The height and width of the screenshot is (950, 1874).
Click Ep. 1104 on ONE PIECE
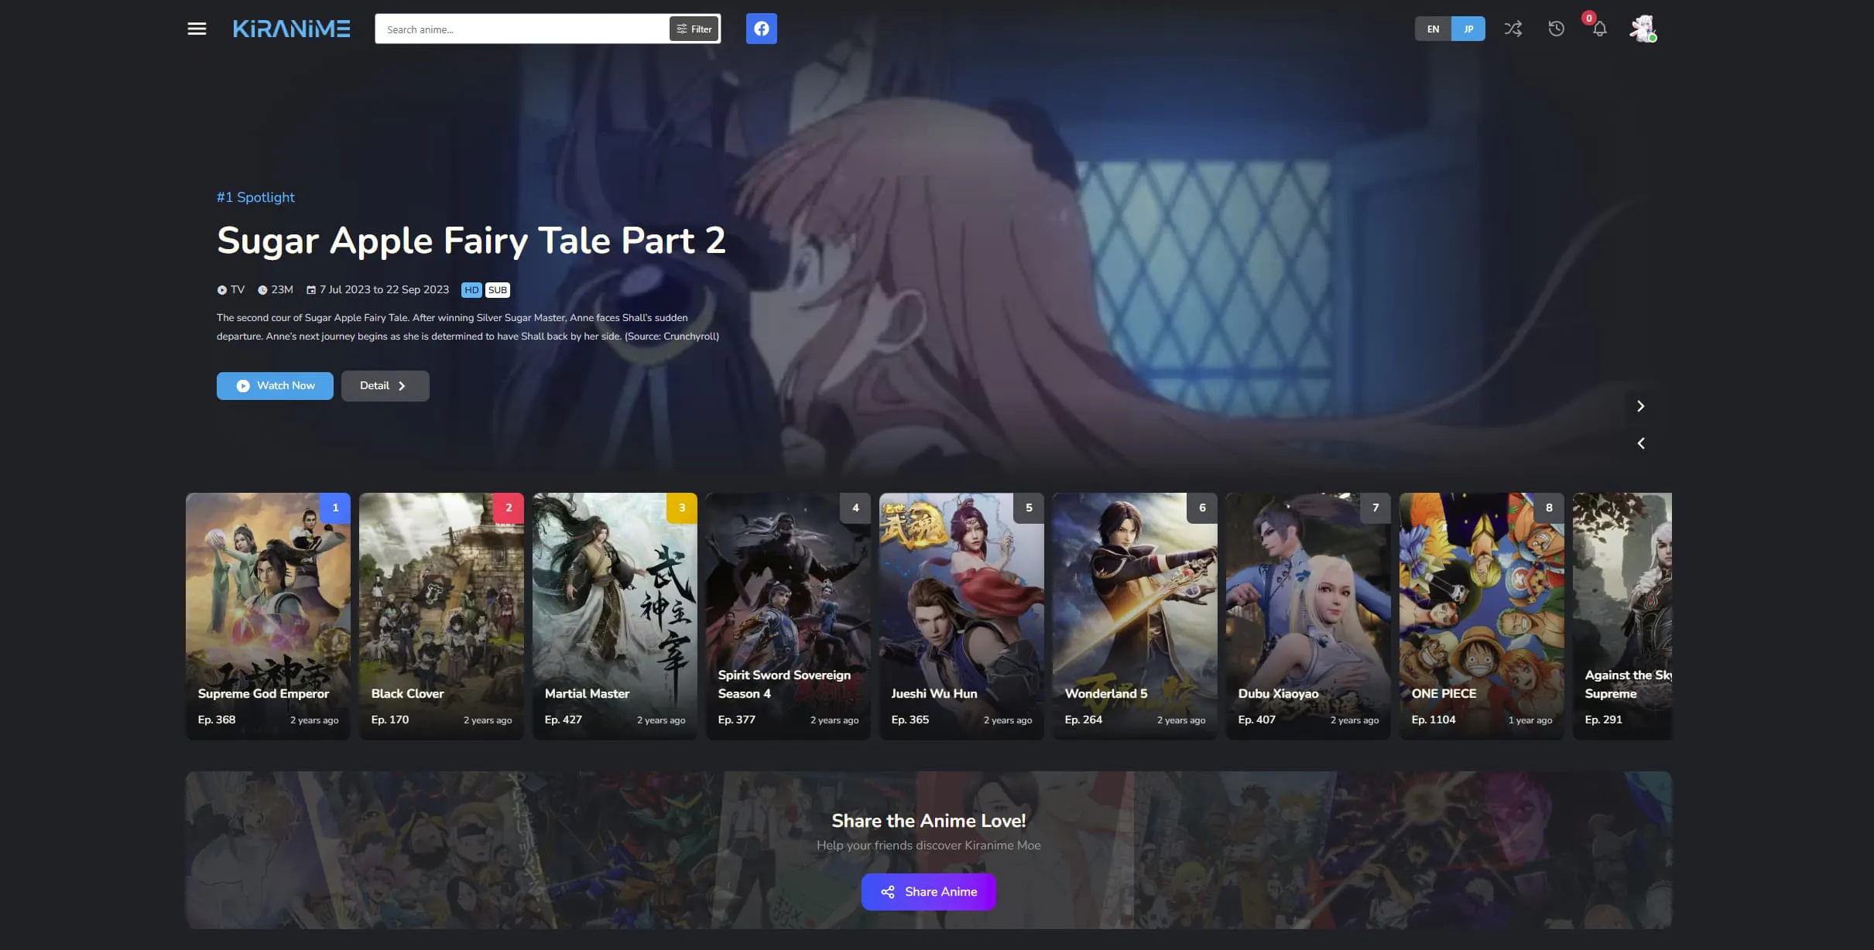click(x=1433, y=719)
